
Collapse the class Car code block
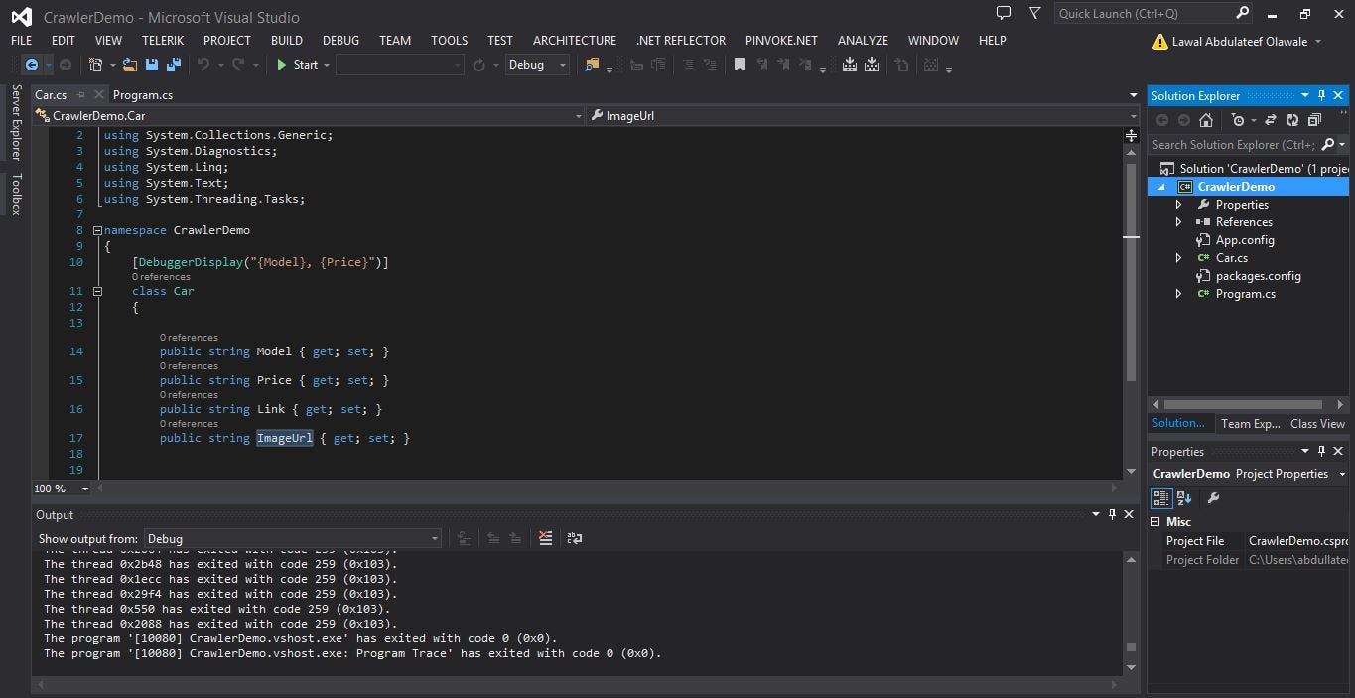coord(97,291)
